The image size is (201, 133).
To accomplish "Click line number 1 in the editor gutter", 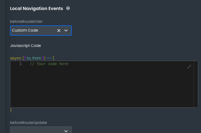I will click(20, 64).
